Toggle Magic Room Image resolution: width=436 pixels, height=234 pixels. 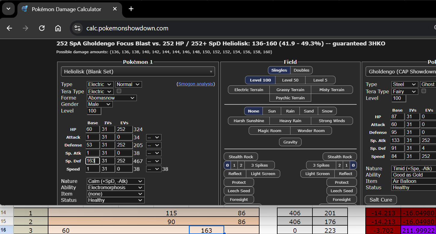[269, 131]
